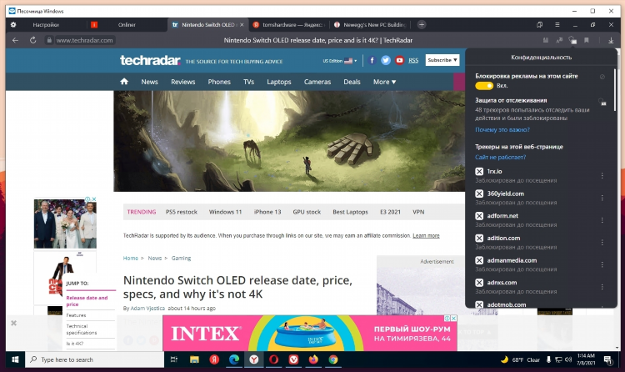Launch Microsoft Edge from taskbar
The height and width of the screenshot is (372, 625).
[234, 359]
